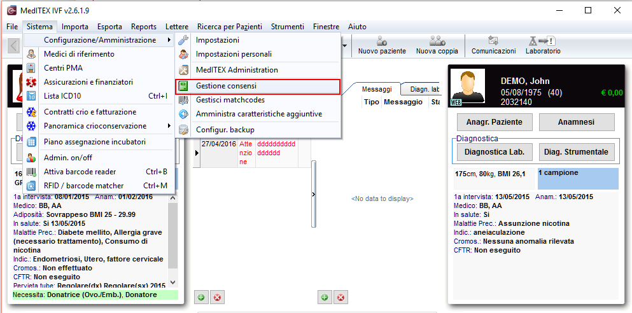Click the green Necessita Donatrice bar

pyautogui.click(x=95, y=295)
